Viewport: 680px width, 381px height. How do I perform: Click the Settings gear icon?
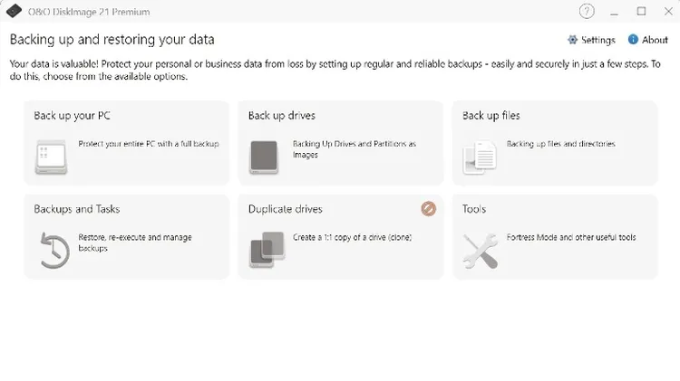pyautogui.click(x=572, y=40)
